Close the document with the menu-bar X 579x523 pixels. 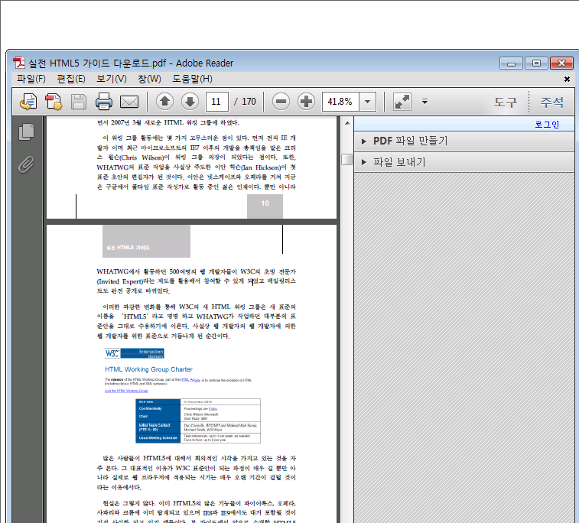(567, 79)
